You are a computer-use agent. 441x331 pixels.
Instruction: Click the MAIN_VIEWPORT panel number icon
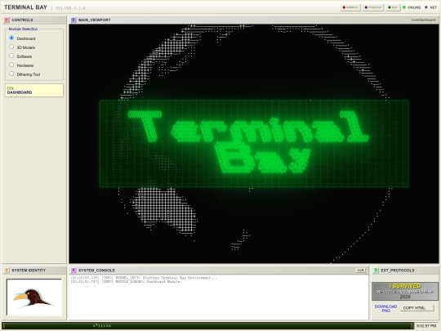73,20
